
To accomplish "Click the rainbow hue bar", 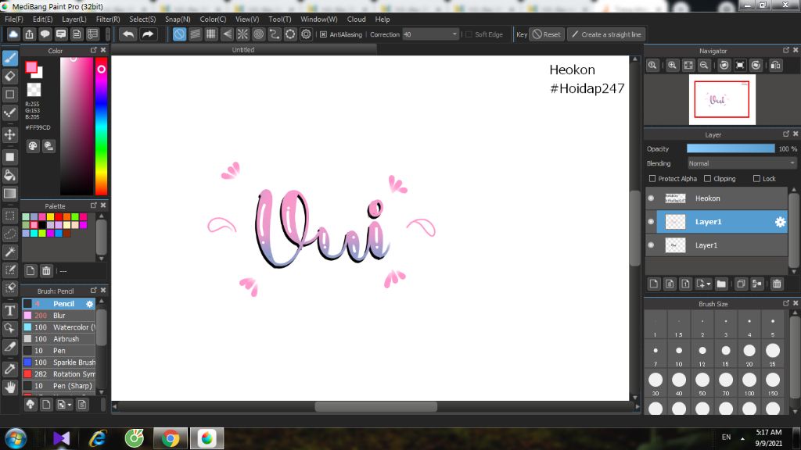I will (101, 126).
